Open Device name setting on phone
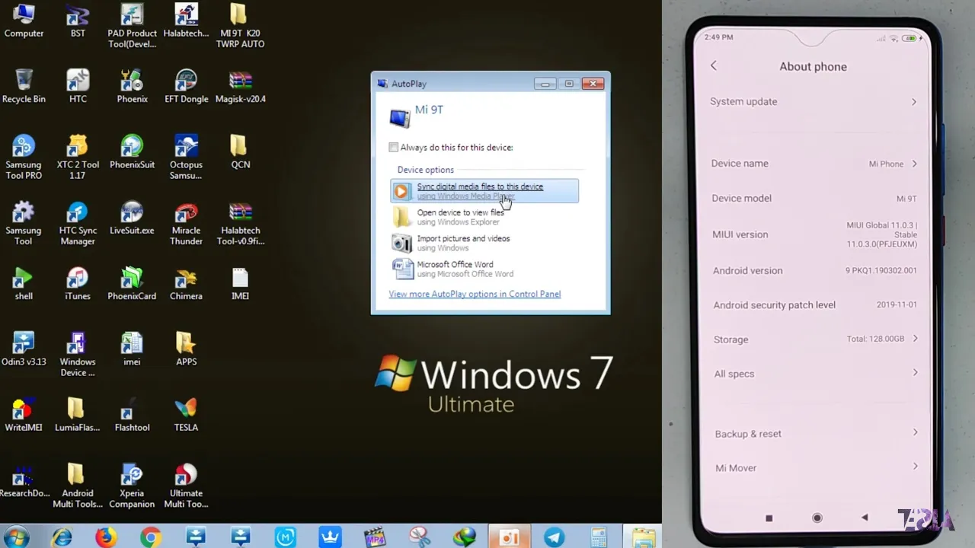The image size is (975, 548). 813,164
